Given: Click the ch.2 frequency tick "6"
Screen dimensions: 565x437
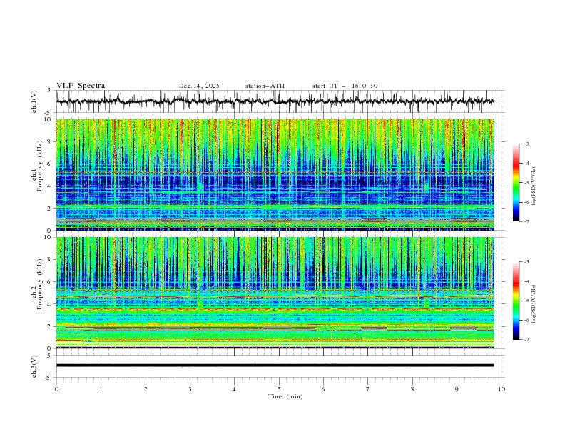Looking at the screenshot, I should (x=50, y=282).
